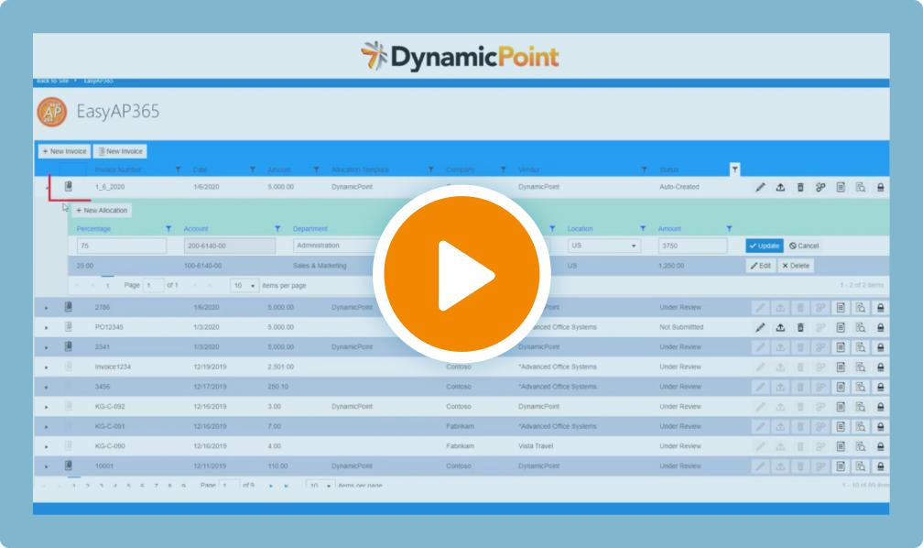The width and height of the screenshot is (923, 548).
Task: Click the lock icon for invoice 2786
Action: click(880, 308)
